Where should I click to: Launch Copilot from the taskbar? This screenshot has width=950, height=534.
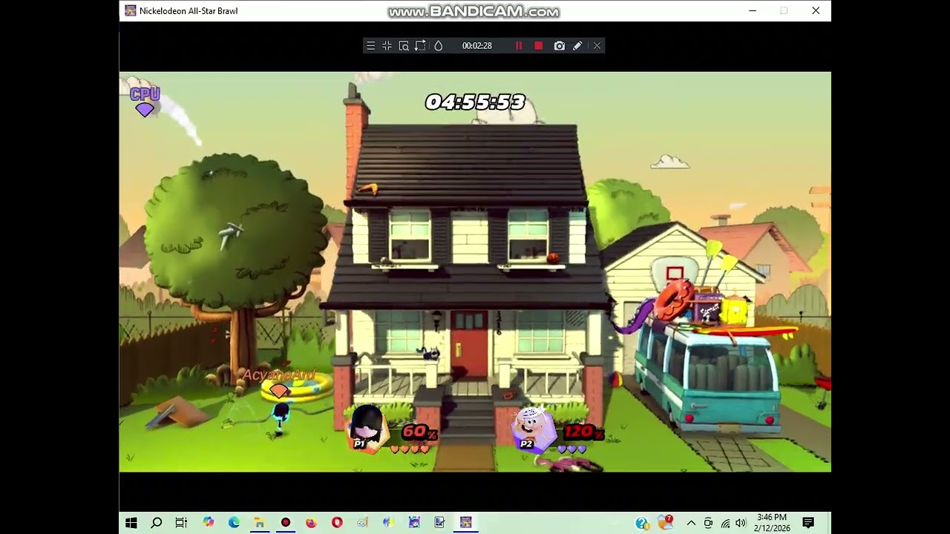(x=209, y=523)
